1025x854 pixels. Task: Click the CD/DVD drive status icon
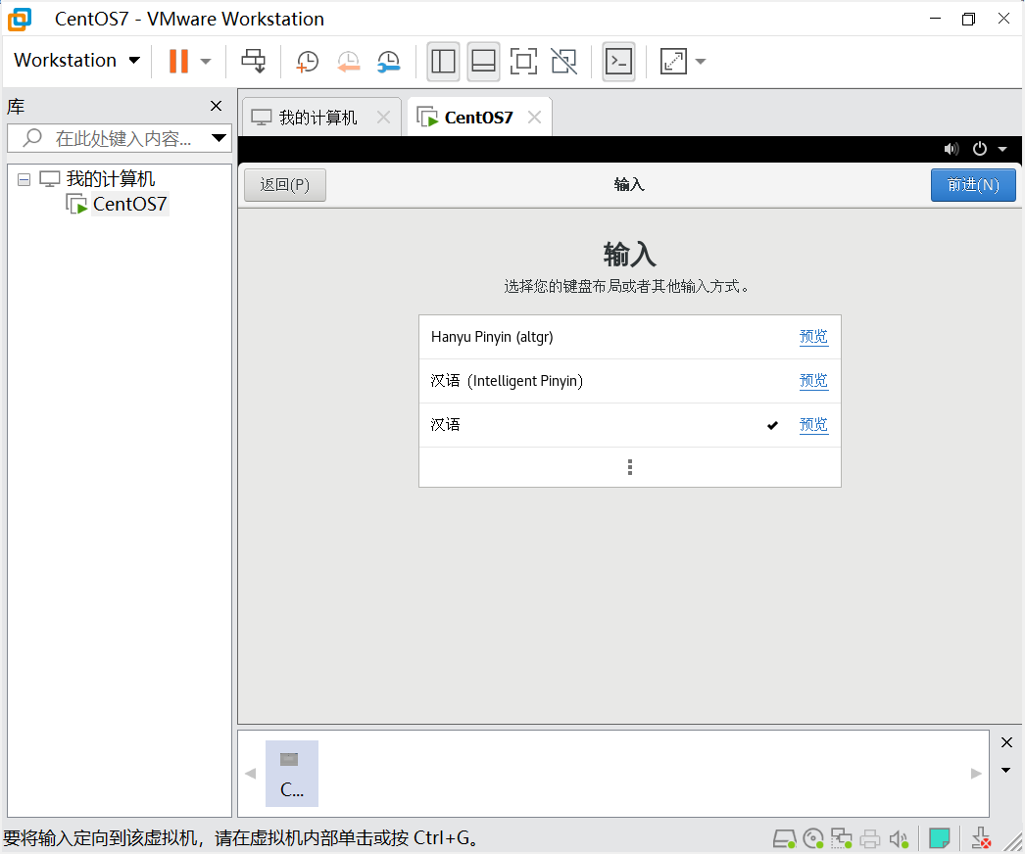(813, 838)
